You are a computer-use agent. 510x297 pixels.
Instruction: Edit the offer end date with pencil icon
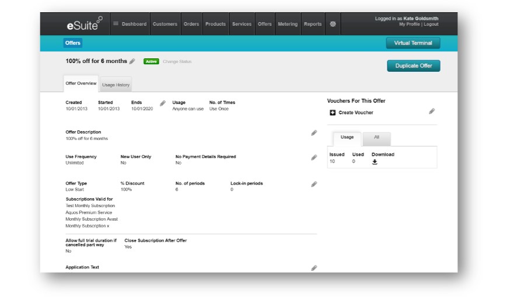click(x=163, y=103)
